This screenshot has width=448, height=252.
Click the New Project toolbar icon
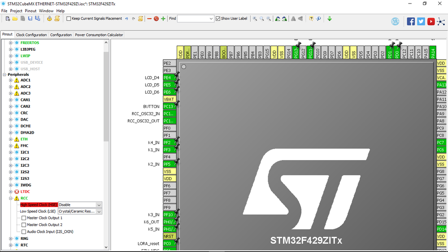coord(8,18)
